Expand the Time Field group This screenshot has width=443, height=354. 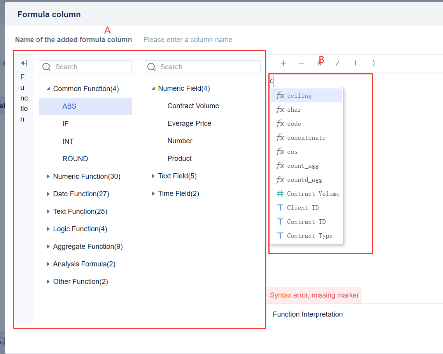(153, 194)
